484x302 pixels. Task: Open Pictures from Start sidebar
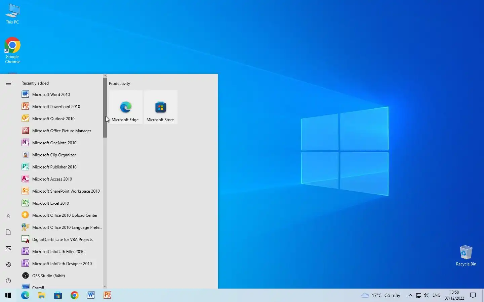(x=8, y=248)
